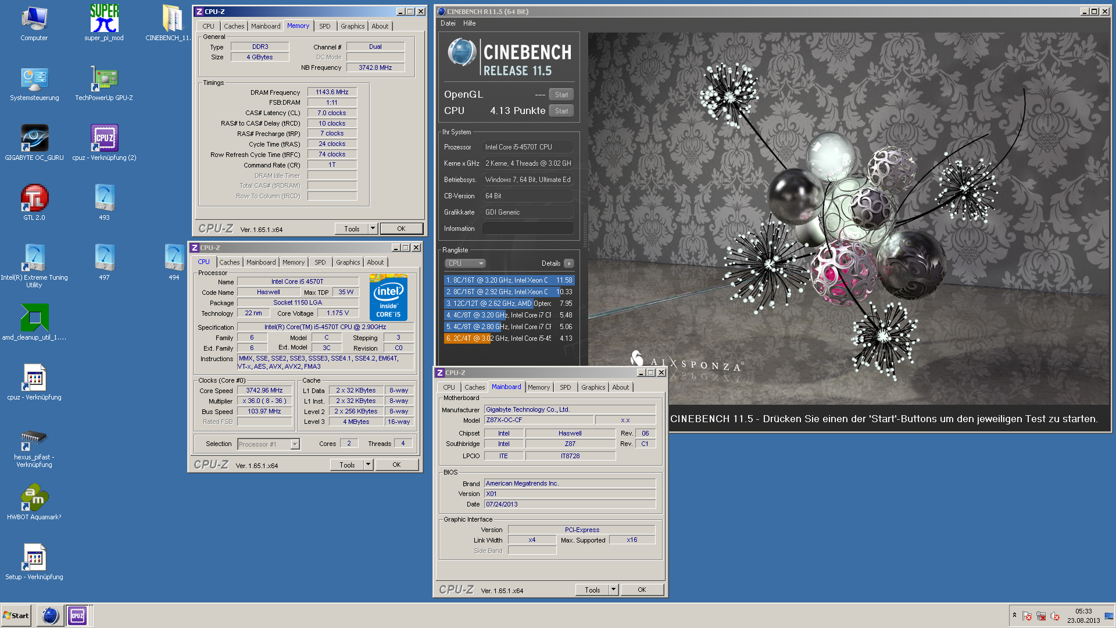Click the BIOS date 07/24/2013 field
This screenshot has height=628, width=1116.
tap(570, 504)
